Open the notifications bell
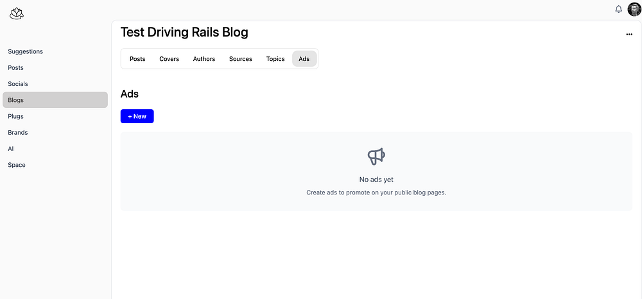 pyautogui.click(x=619, y=10)
